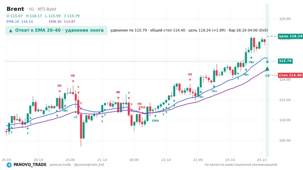
Task: Click the triangle icon in the signal badge
Action: 11,30
